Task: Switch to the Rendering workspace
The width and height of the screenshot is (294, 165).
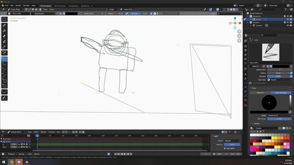Action: pos(85,6)
